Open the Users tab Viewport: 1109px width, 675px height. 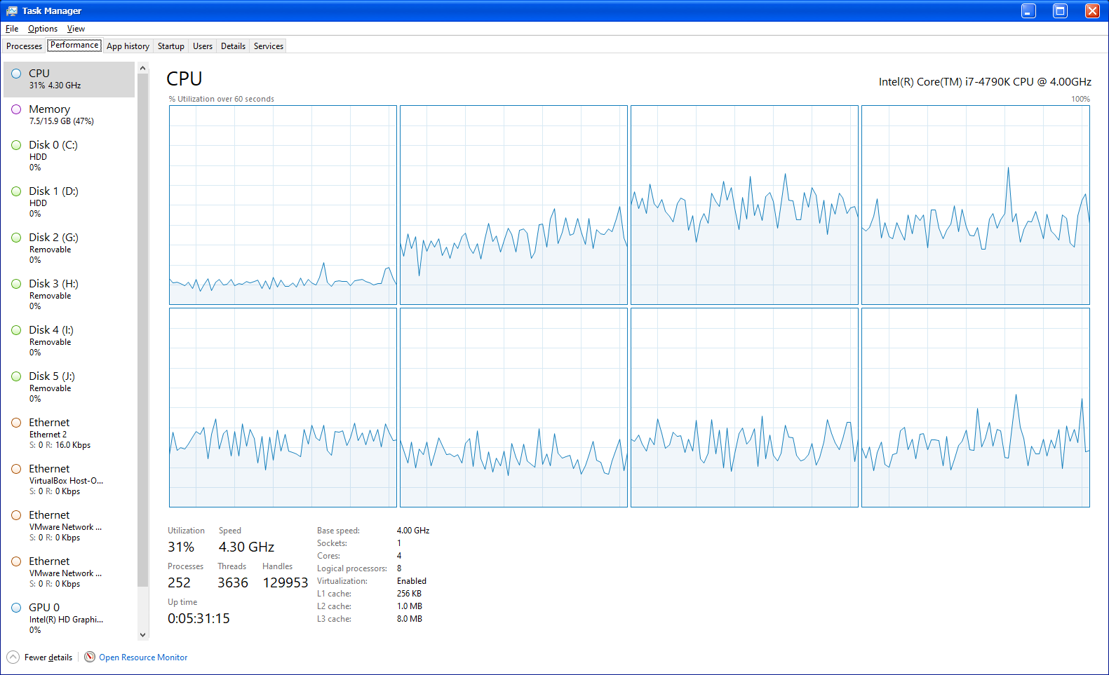[x=203, y=46]
